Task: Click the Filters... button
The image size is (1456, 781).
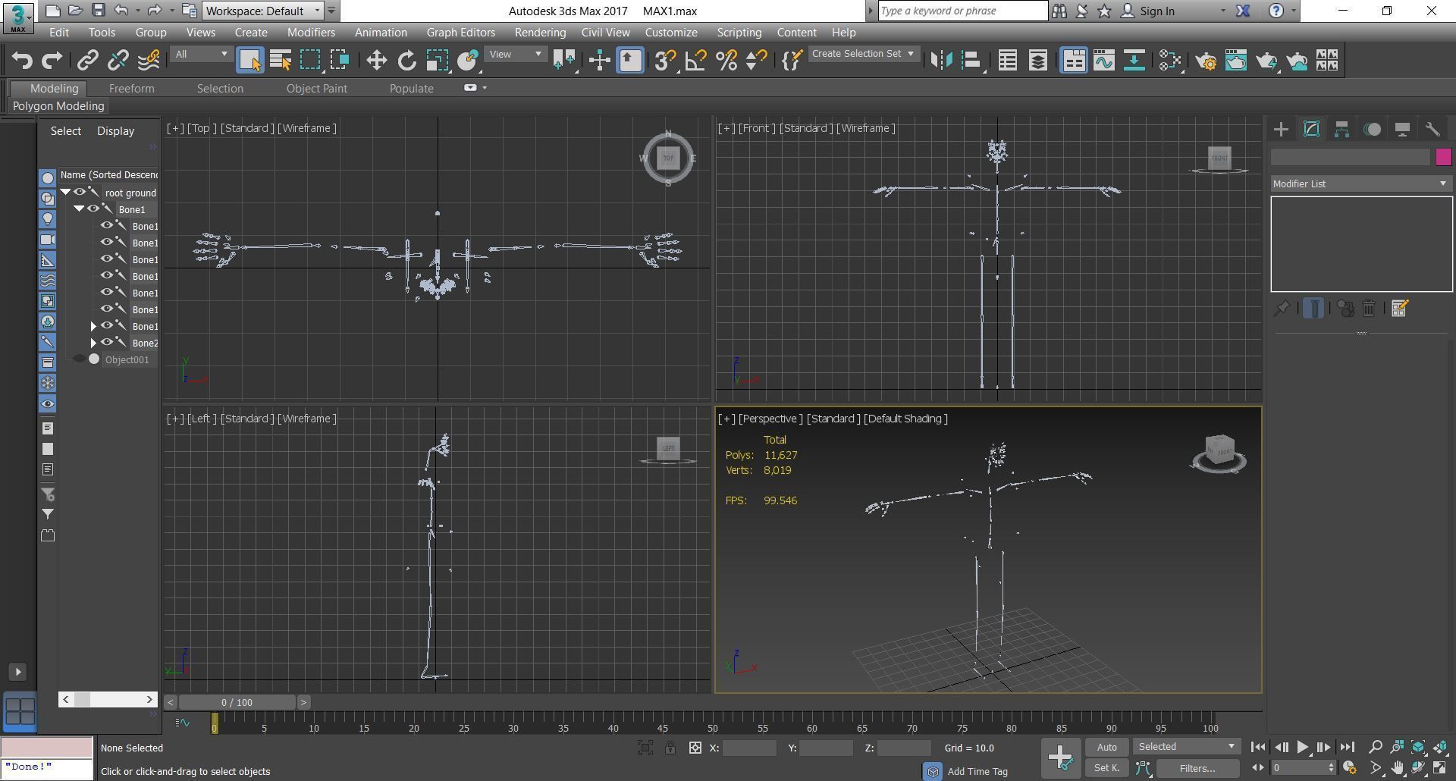Action: (x=1197, y=768)
